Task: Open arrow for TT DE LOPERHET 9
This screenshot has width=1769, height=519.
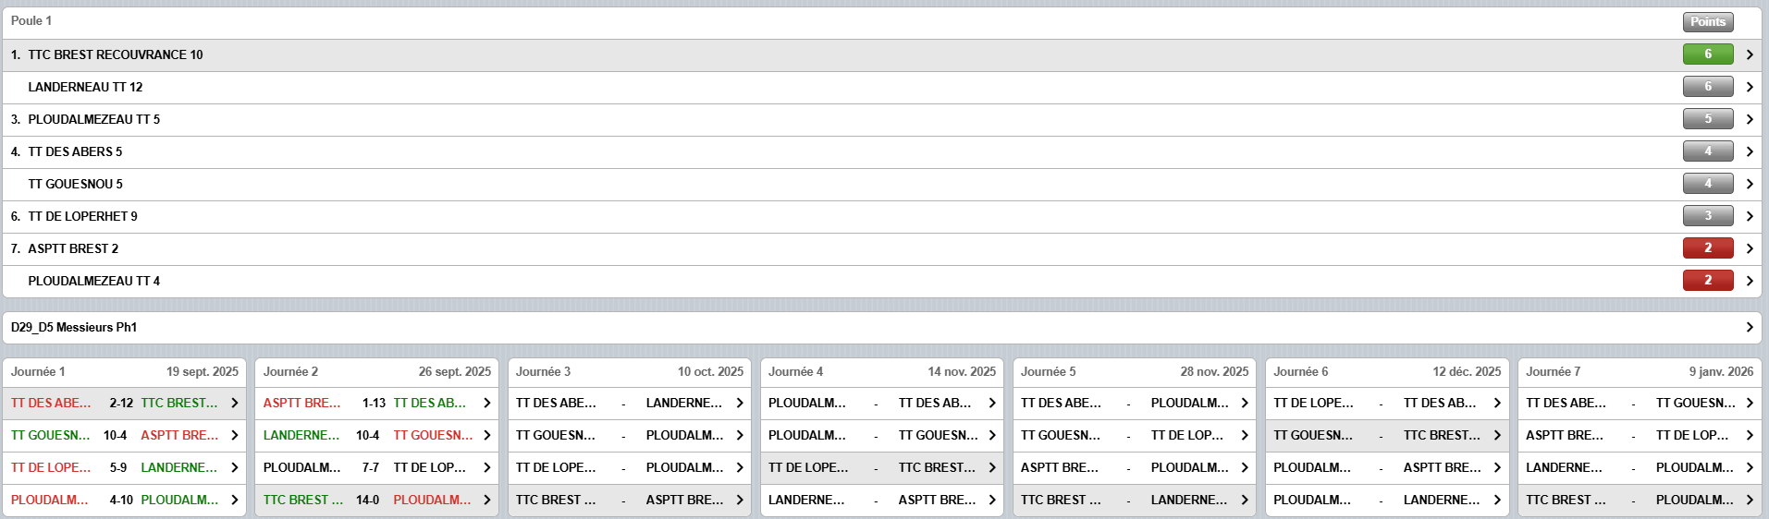Action: [1749, 216]
